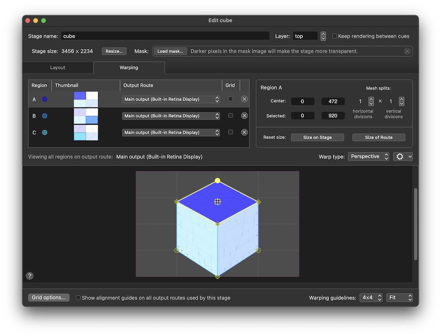
Task: Open region B's Output Route dropdown
Action: coord(171,115)
